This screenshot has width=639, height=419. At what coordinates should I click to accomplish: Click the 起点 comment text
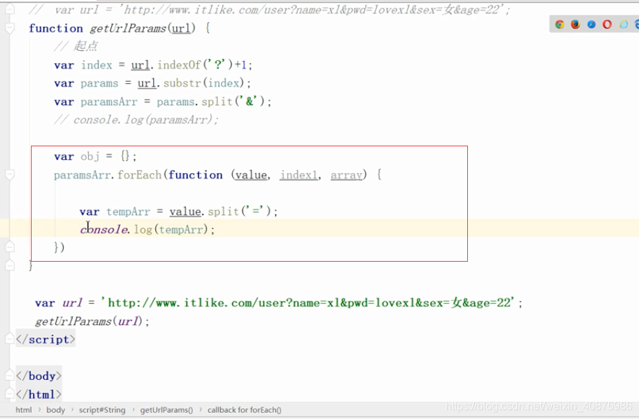tap(86, 46)
